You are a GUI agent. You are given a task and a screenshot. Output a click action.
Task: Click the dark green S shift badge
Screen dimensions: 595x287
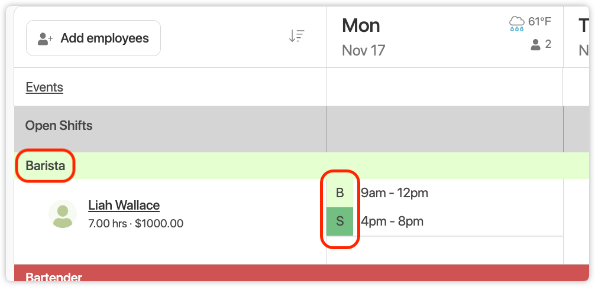[x=339, y=221]
